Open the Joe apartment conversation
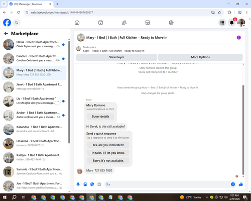 [34, 186]
